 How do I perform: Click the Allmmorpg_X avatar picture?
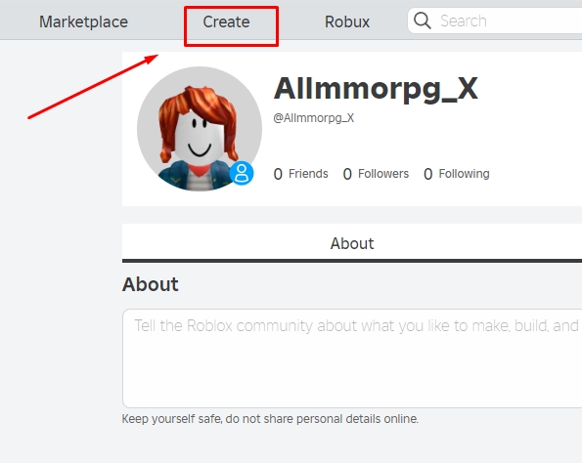[x=200, y=129]
